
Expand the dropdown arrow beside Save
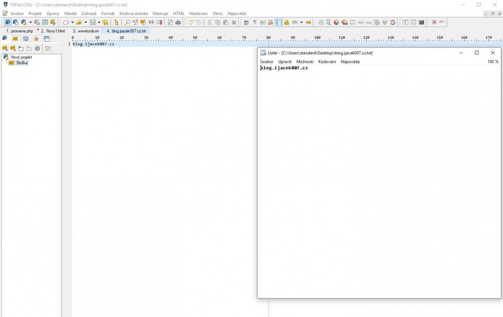tap(99, 23)
